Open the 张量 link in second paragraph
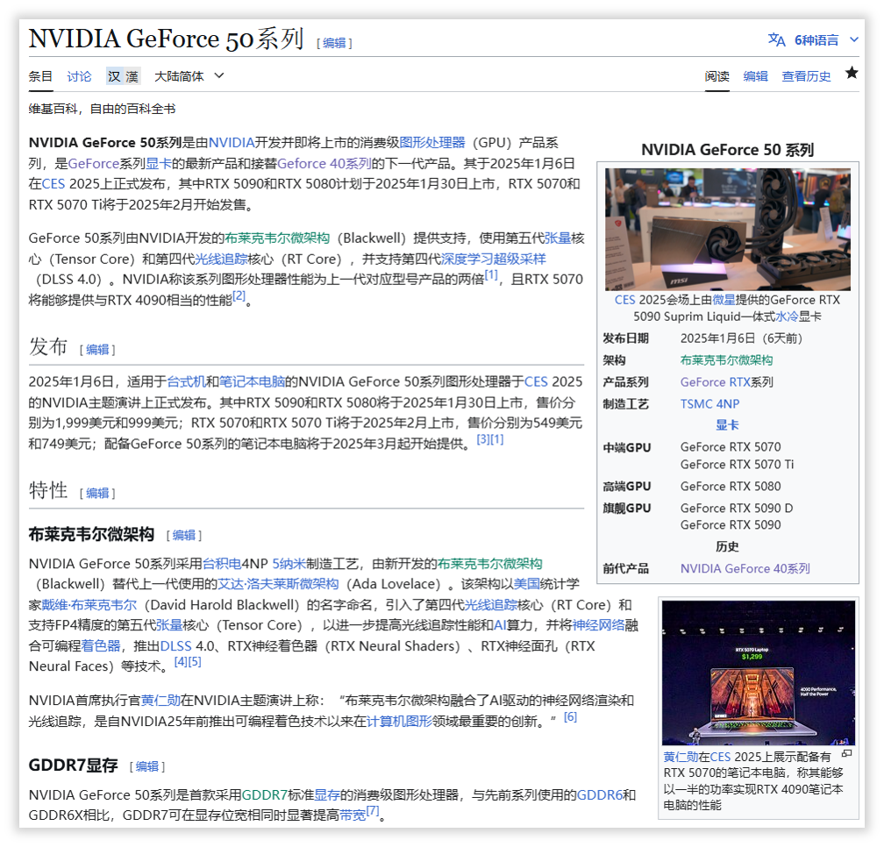The width and height of the screenshot is (884, 847). pos(558,238)
